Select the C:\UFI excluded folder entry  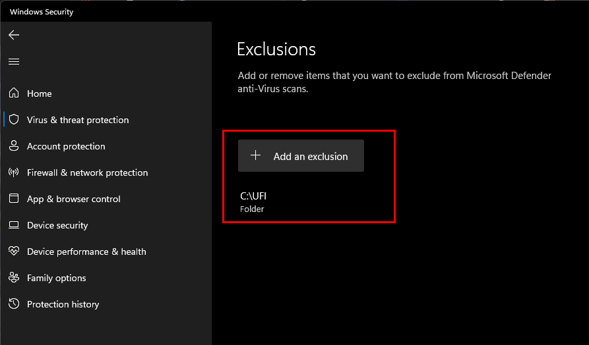(253, 201)
